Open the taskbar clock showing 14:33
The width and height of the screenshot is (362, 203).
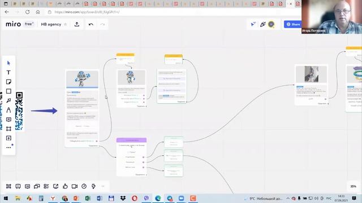pyautogui.click(x=341, y=198)
